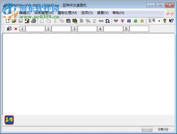Click the green 造 toolbar icon
This screenshot has height=134, width=177.
tap(135, 21)
